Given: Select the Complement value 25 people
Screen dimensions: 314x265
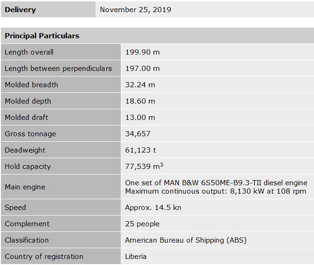Looking at the screenshot, I should [142, 224].
